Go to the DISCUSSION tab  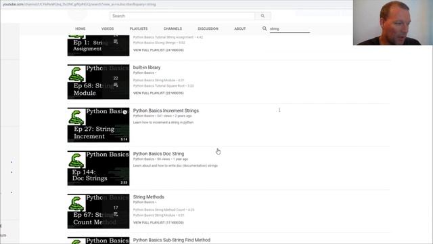point(208,28)
